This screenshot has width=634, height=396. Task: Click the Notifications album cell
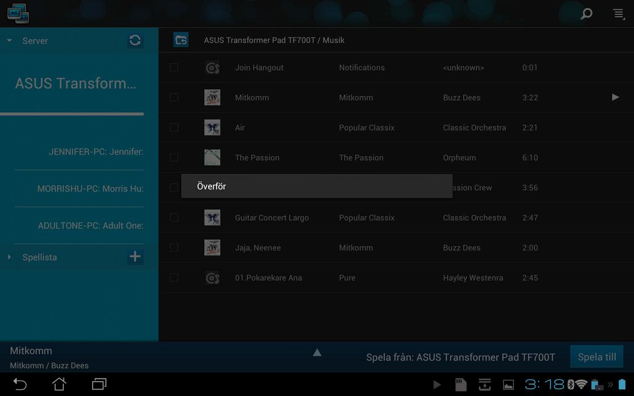point(362,67)
